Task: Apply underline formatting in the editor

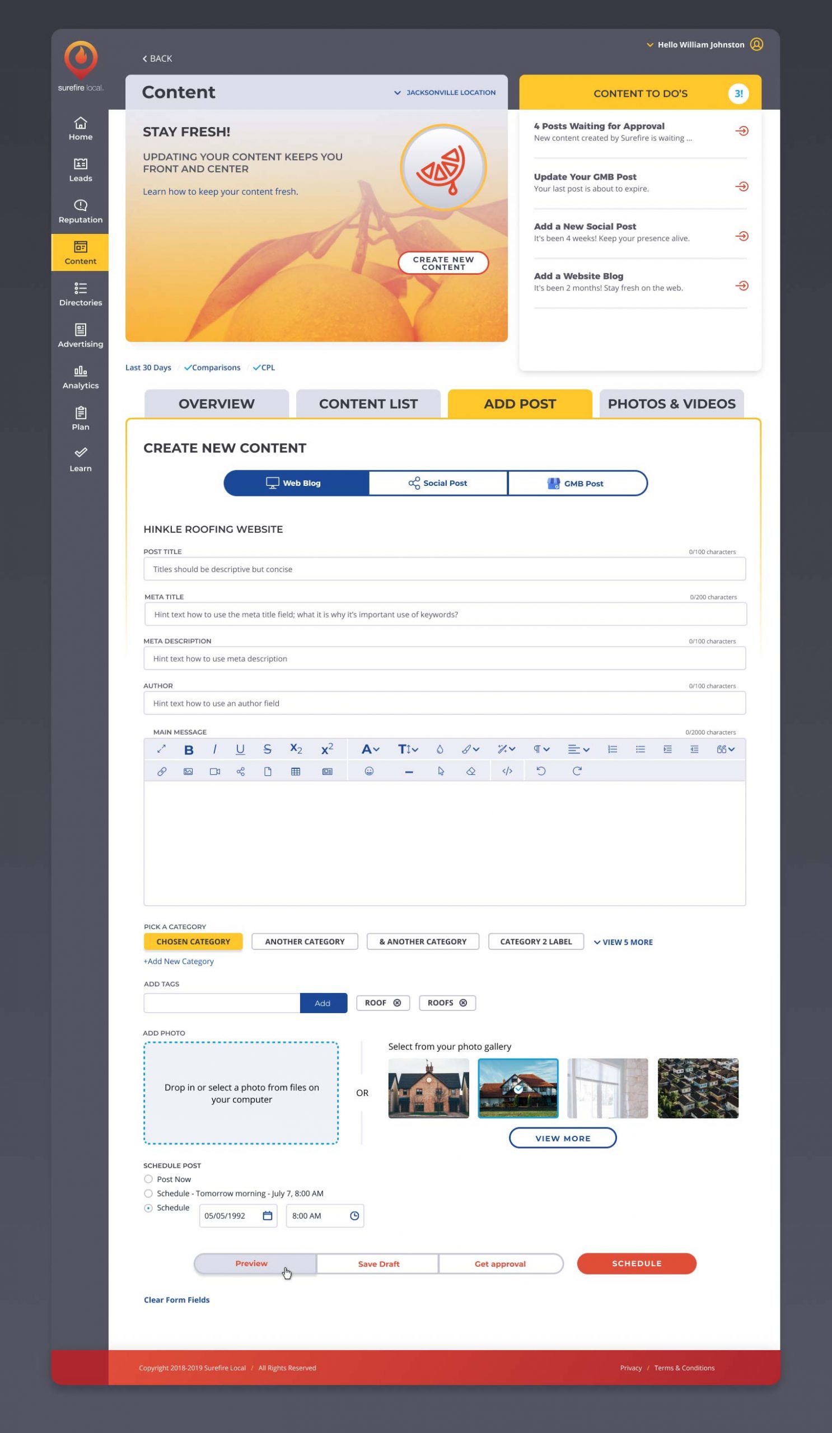Action: 240,750
